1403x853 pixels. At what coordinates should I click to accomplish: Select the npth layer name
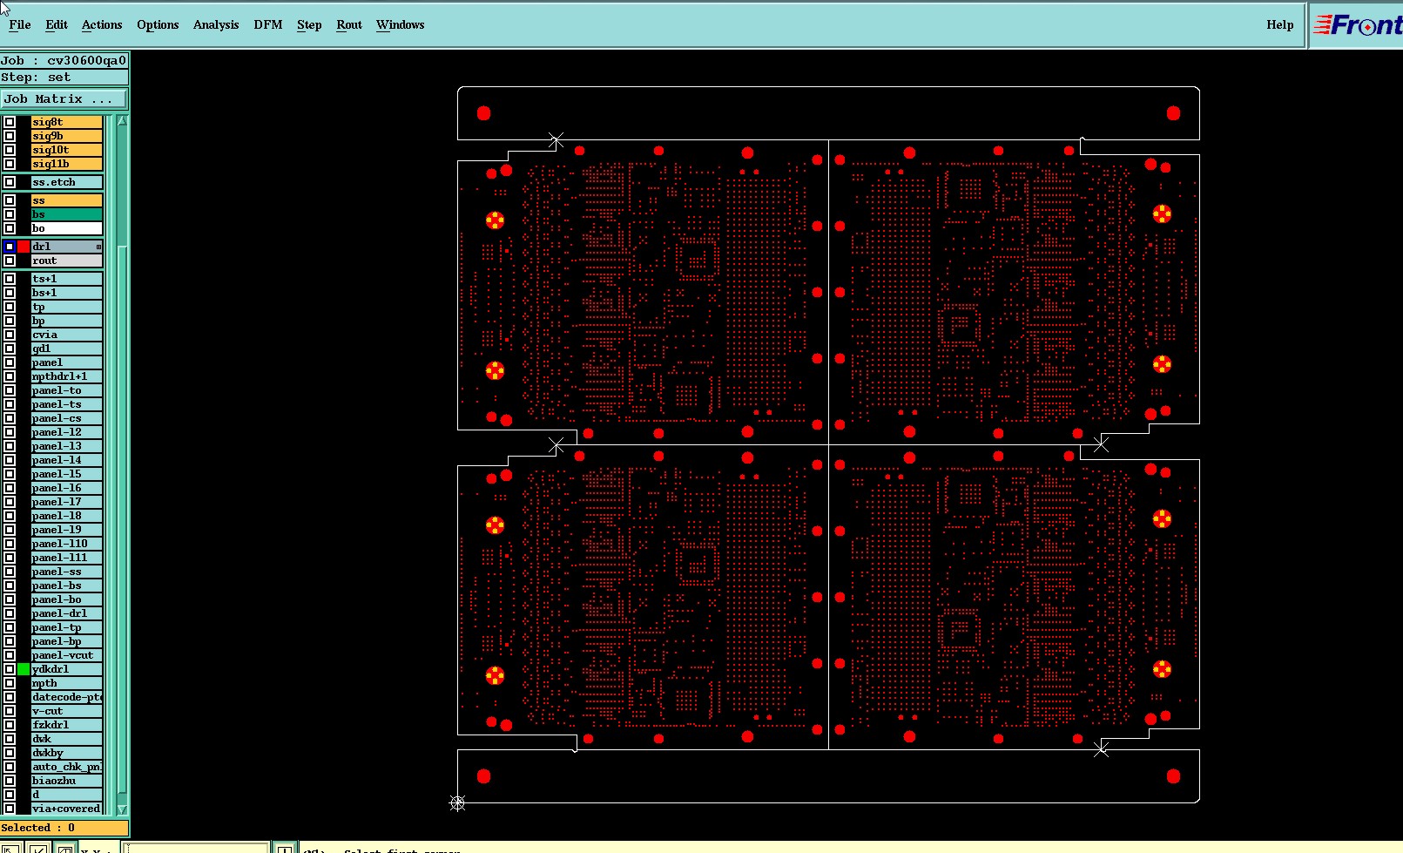pyautogui.click(x=67, y=683)
